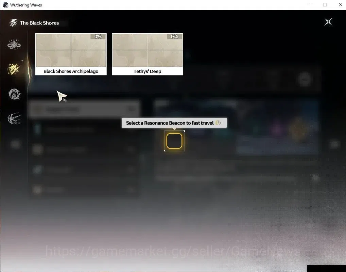Minimize the Wuthering Waves window
This screenshot has height=272, width=346.
pos(310,5)
